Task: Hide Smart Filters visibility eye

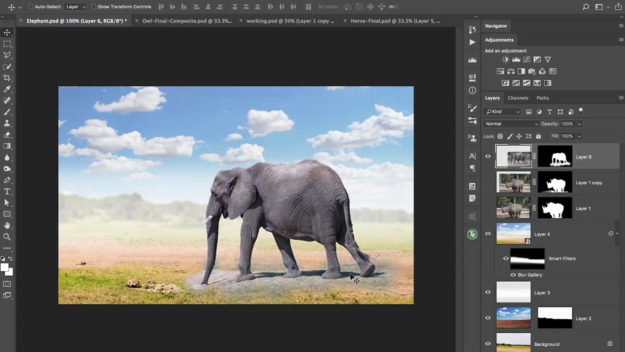Action: [x=505, y=258]
